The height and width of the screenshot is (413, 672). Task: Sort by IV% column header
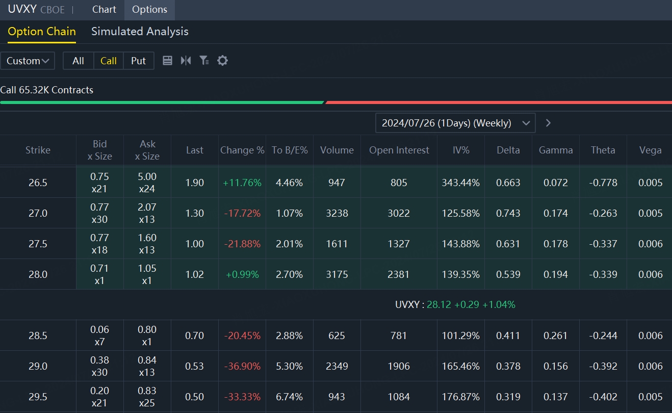tap(461, 150)
